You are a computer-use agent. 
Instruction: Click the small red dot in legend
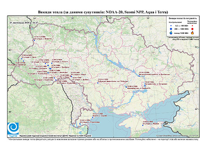192,26
